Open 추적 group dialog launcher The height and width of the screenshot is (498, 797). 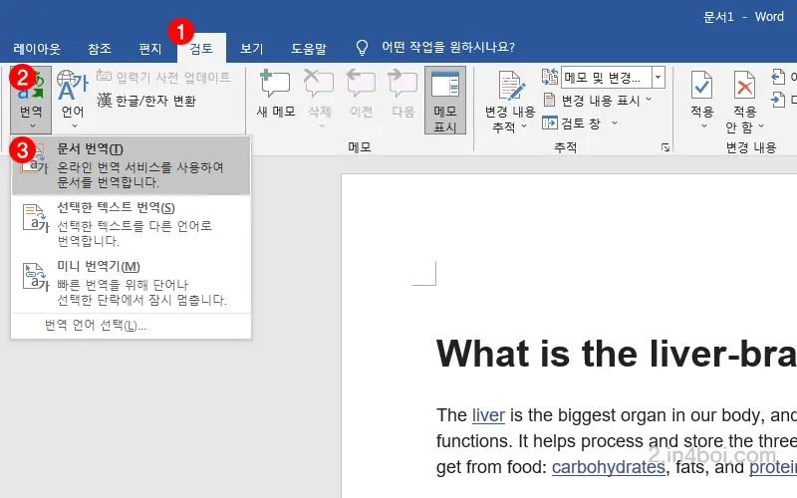[665, 147]
